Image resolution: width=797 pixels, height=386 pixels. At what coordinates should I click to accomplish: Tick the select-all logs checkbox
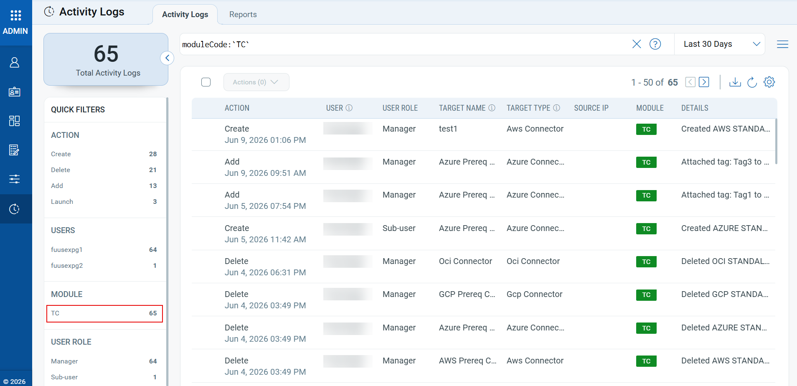(x=206, y=82)
